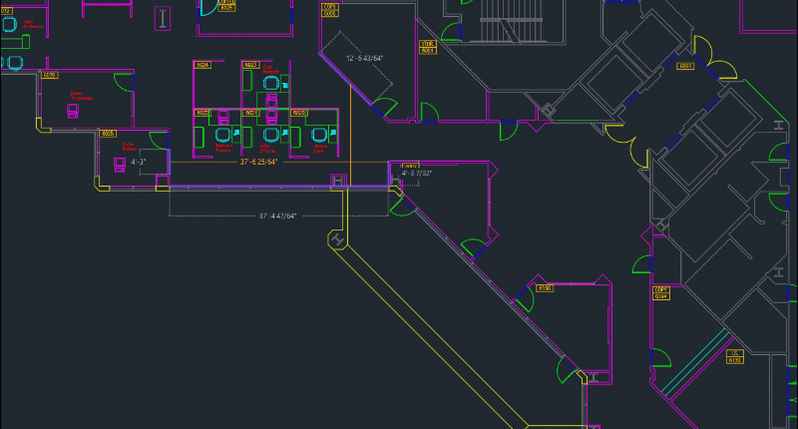
Task: Click the room tag 6070
Action: pos(49,75)
